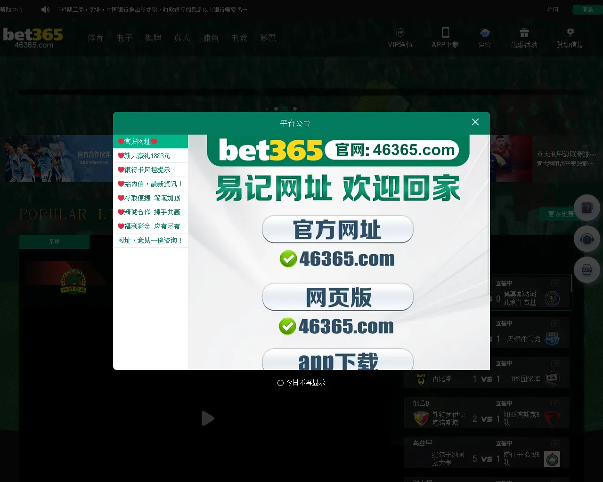Click the scrolling bank notice text
Viewport: 603px width, 482px height.
click(x=153, y=9)
